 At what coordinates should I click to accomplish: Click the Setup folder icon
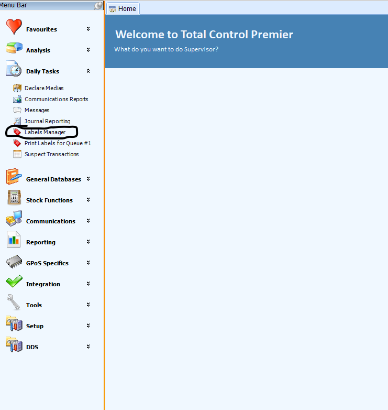click(x=14, y=323)
